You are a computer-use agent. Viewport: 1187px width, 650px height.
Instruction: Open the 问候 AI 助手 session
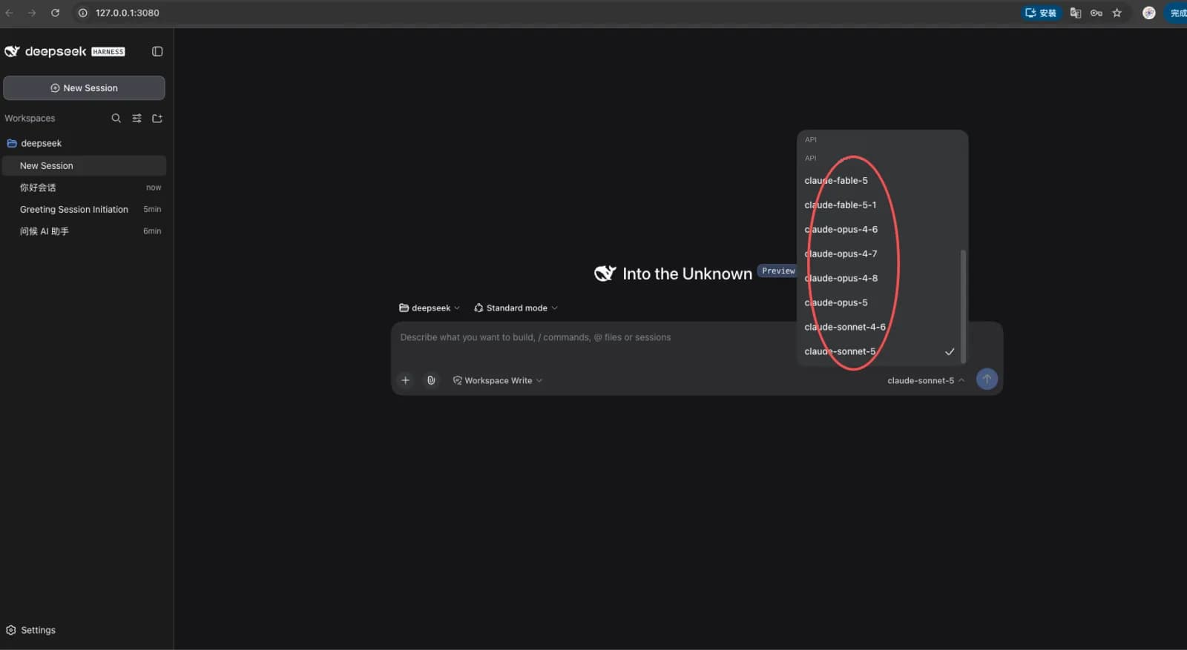tap(84, 231)
